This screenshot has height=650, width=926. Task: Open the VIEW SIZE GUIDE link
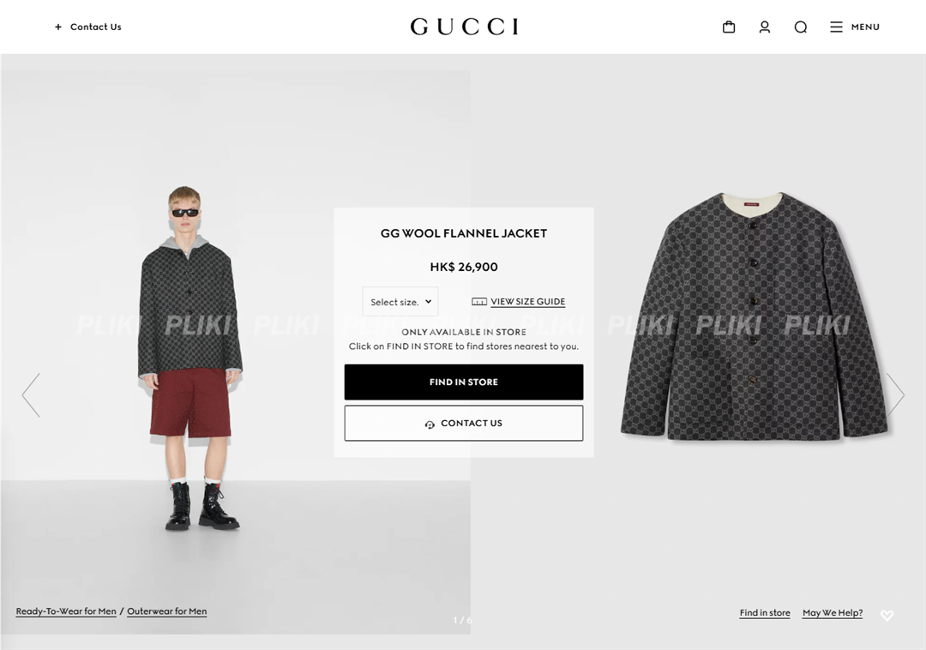point(528,302)
